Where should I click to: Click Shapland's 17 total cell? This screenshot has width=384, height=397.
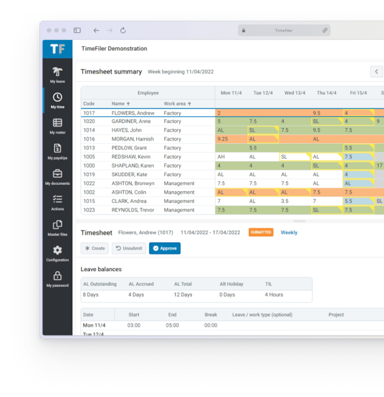380,166
